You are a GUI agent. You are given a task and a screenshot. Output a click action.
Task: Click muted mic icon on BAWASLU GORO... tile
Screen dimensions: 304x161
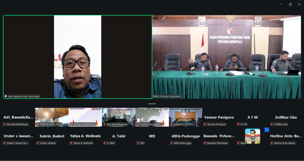(171, 124)
